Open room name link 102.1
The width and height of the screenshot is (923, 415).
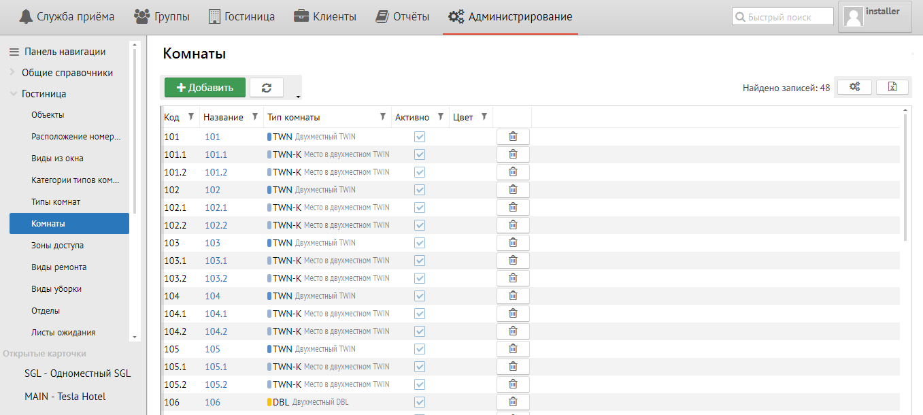click(216, 207)
